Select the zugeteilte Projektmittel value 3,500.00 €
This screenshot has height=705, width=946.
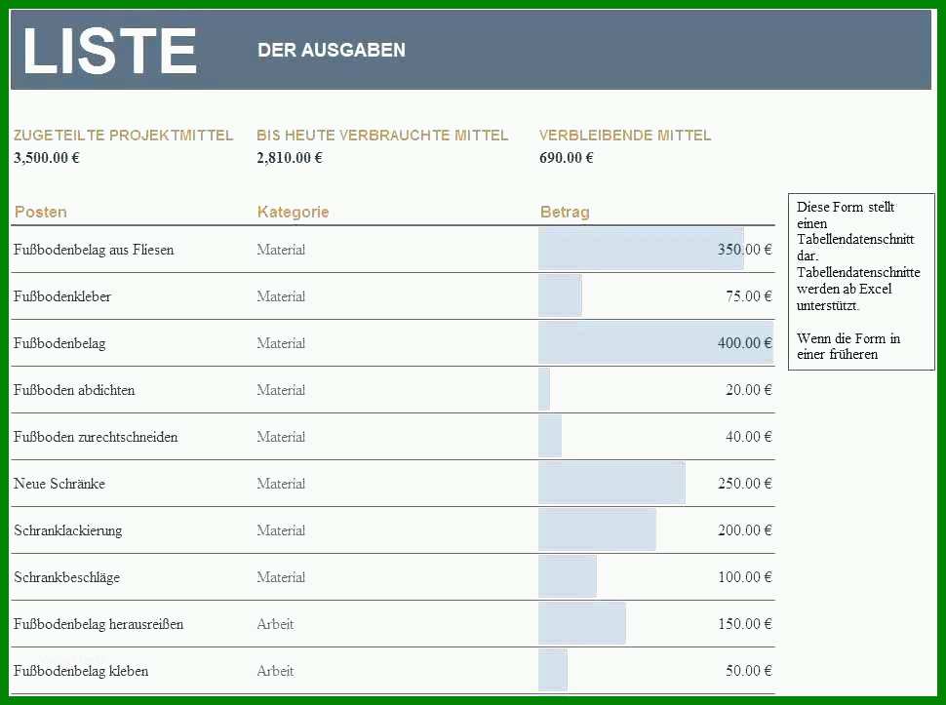(47, 158)
